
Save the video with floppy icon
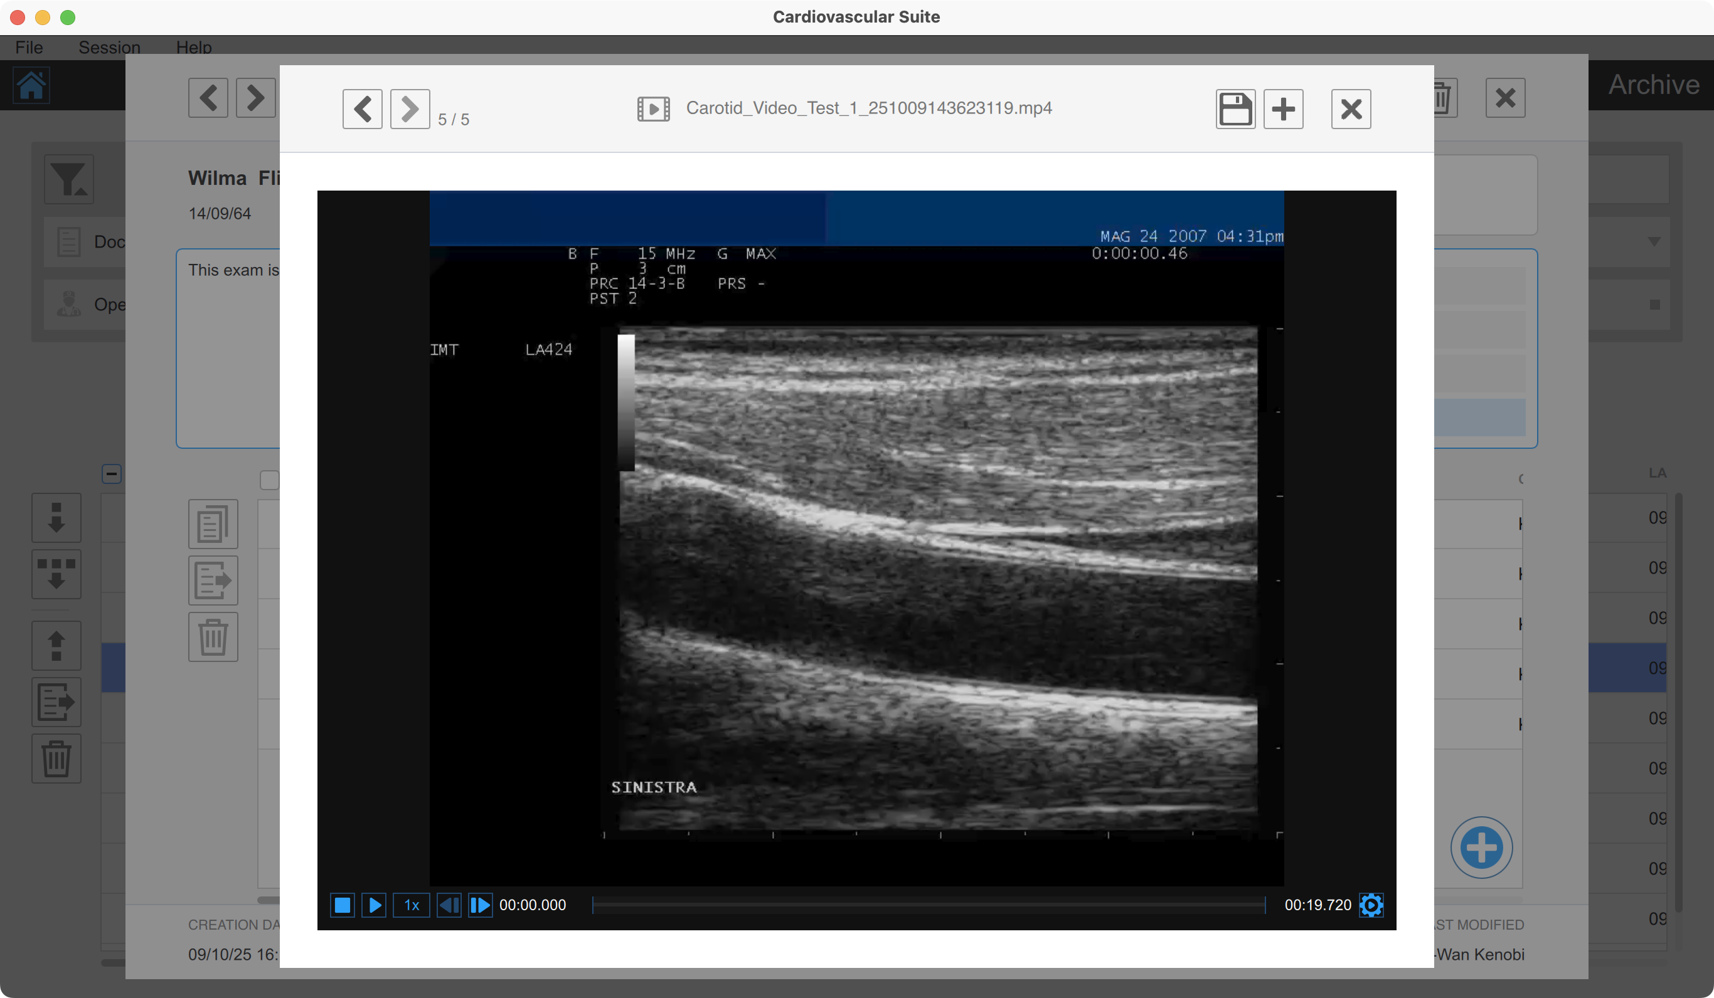coord(1235,109)
